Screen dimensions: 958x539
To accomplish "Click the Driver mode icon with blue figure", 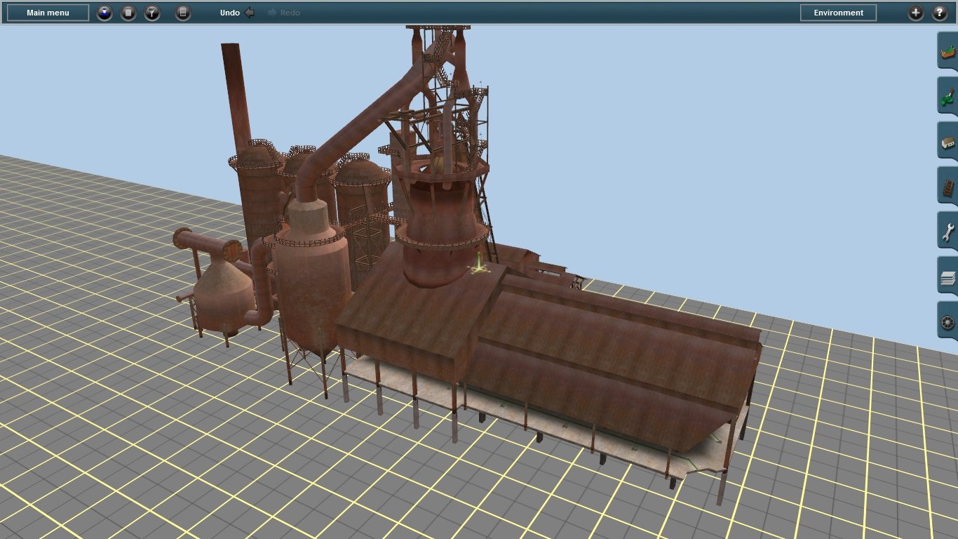I will click(104, 13).
